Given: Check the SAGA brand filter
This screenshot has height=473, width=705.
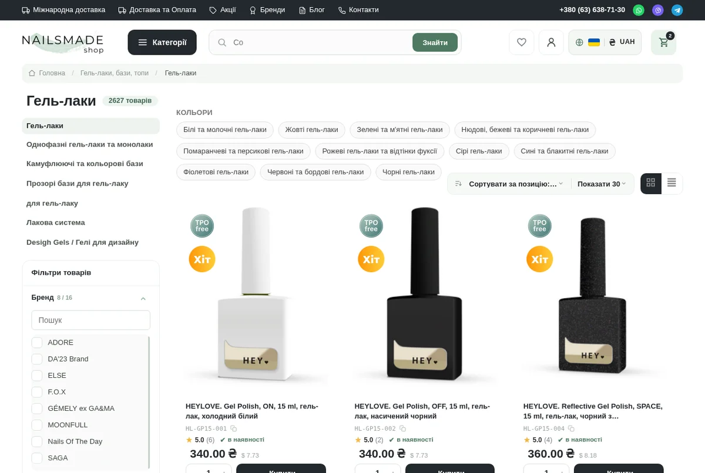Looking at the screenshot, I should tap(37, 458).
